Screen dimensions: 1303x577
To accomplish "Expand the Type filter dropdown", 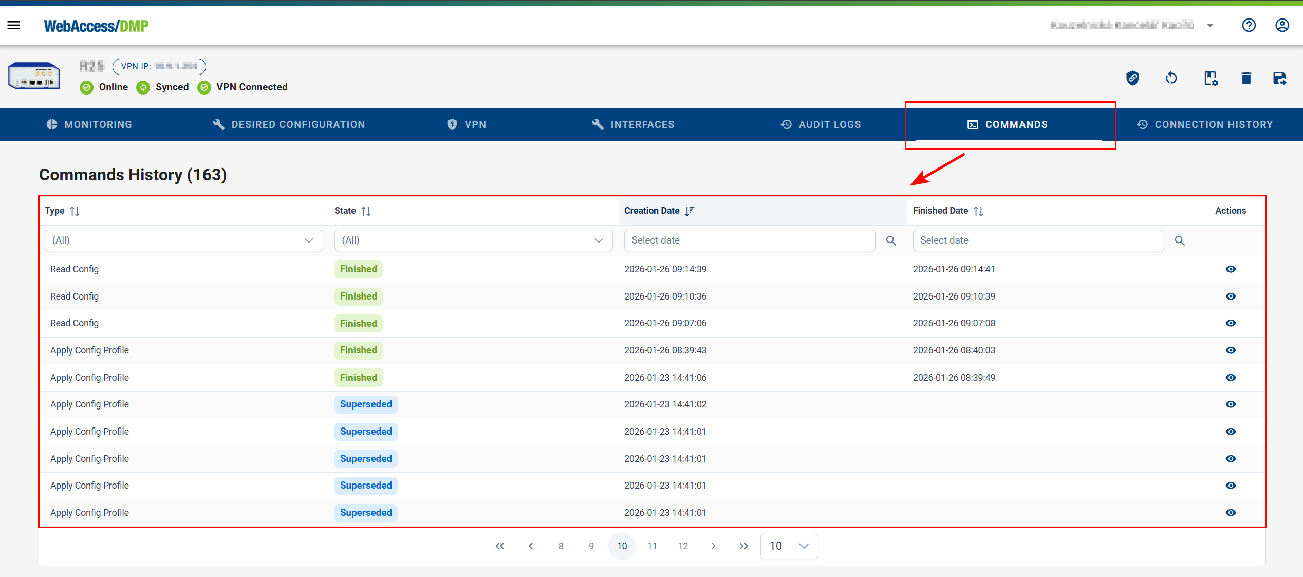I will [x=183, y=240].
